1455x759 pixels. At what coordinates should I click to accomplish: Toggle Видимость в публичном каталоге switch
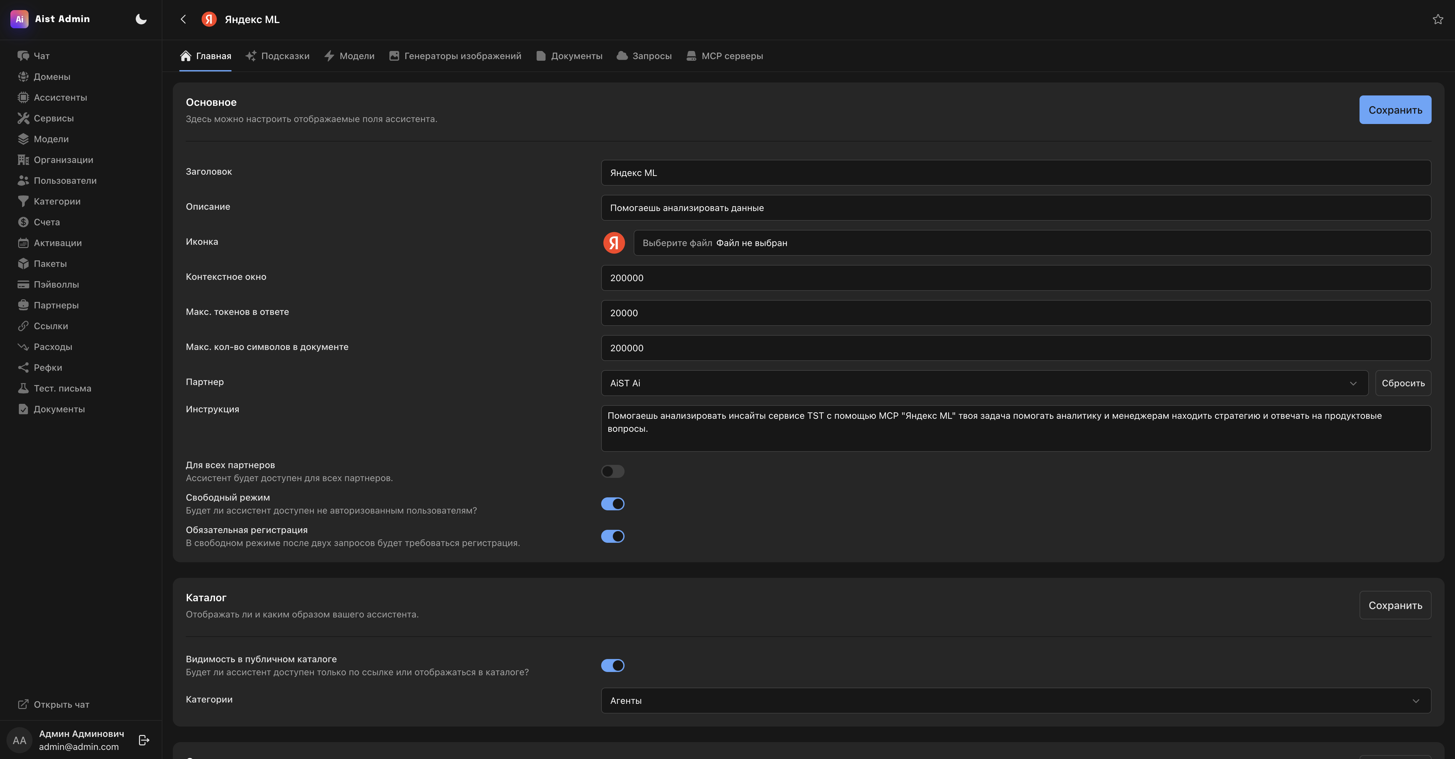pos(613,666)
